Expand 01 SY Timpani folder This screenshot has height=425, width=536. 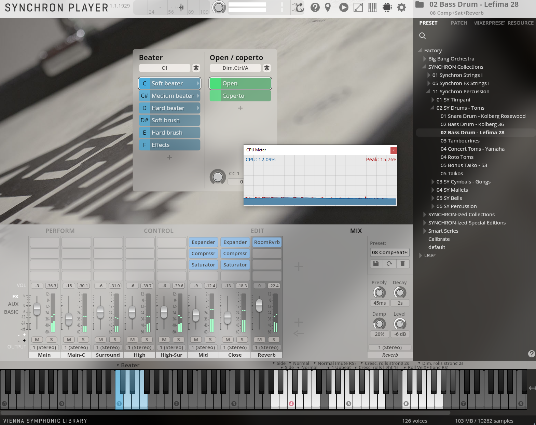(x=433, y=100)
